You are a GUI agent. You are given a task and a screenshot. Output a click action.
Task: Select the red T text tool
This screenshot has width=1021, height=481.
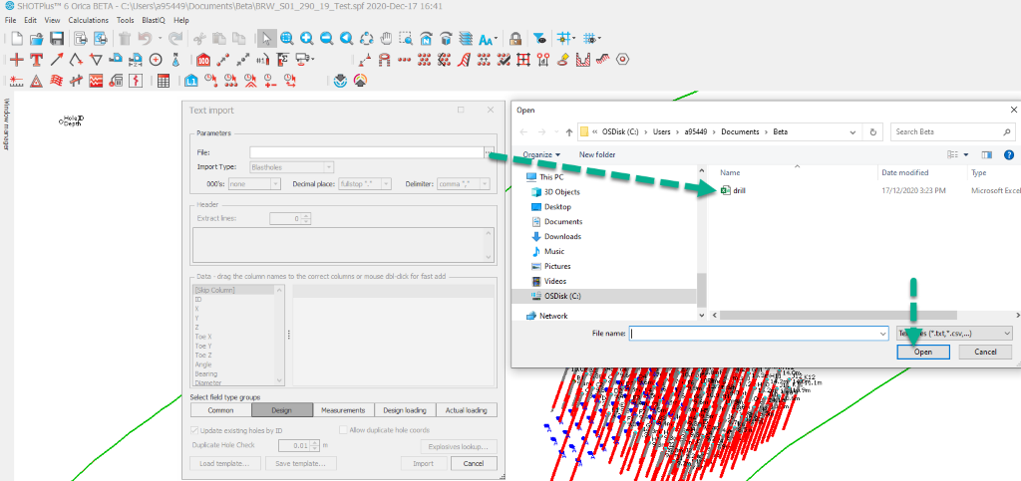click(x=37, y=60)
